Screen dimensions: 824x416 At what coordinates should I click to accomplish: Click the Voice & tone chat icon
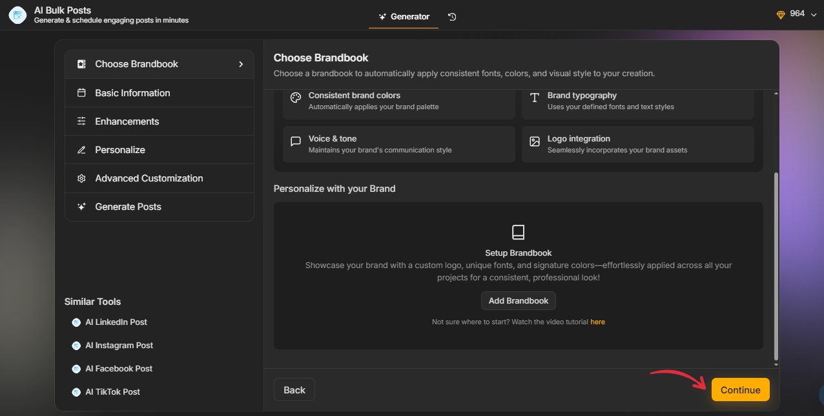[x=296, y=141]
